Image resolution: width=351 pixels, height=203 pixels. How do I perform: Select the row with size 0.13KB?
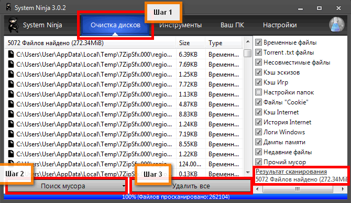coord(124,174)
